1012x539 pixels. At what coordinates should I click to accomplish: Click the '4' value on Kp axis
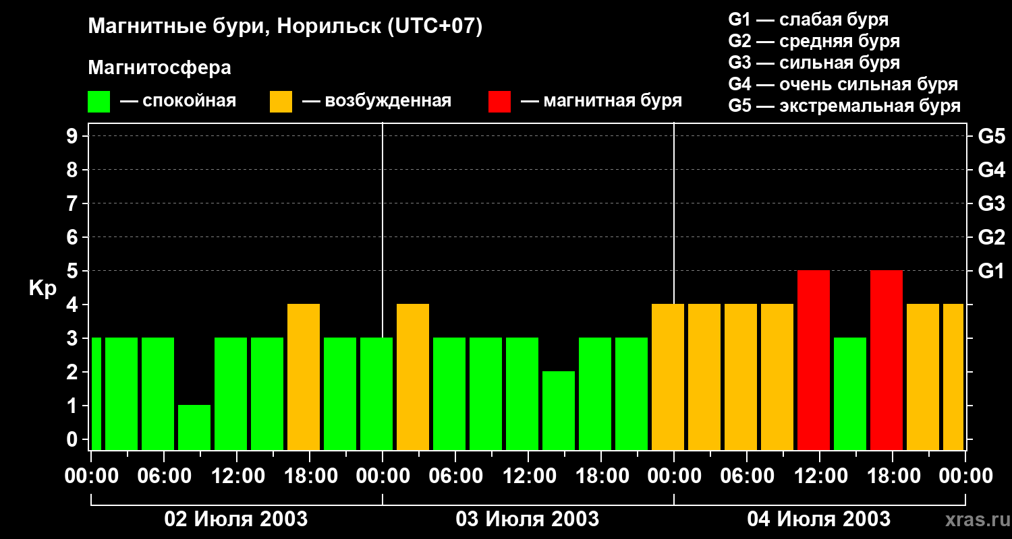point(74,305)
